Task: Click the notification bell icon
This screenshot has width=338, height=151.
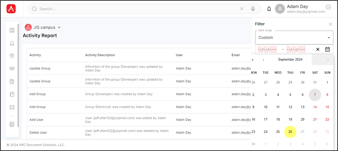Action: tap(269, 9)
